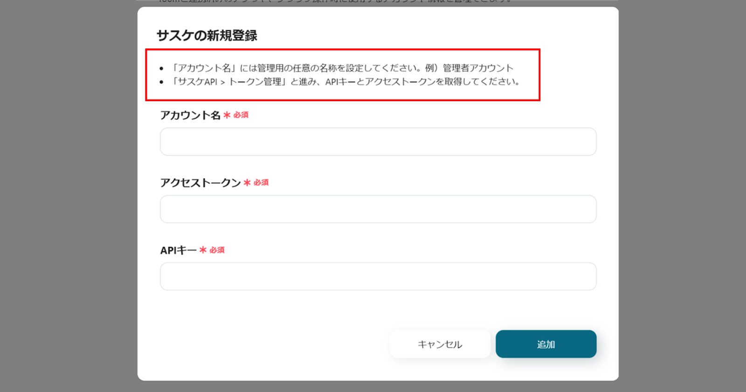The width and height of the screenshot is (746, 392).
Task: Click the instruction line about トークン管理
Action: 345,82
